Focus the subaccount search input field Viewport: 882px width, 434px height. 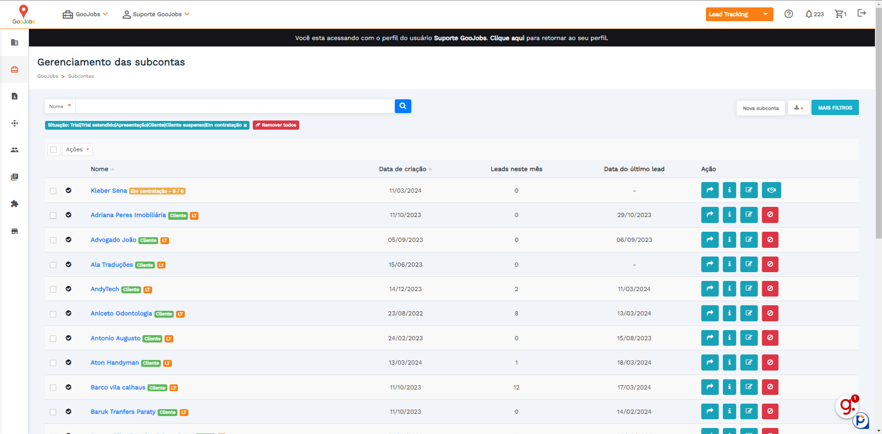235,106
